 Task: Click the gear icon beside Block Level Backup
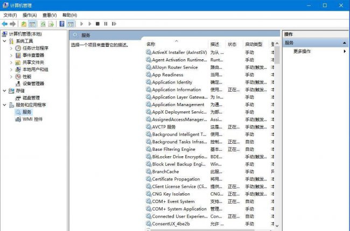(x=149, y=164)
